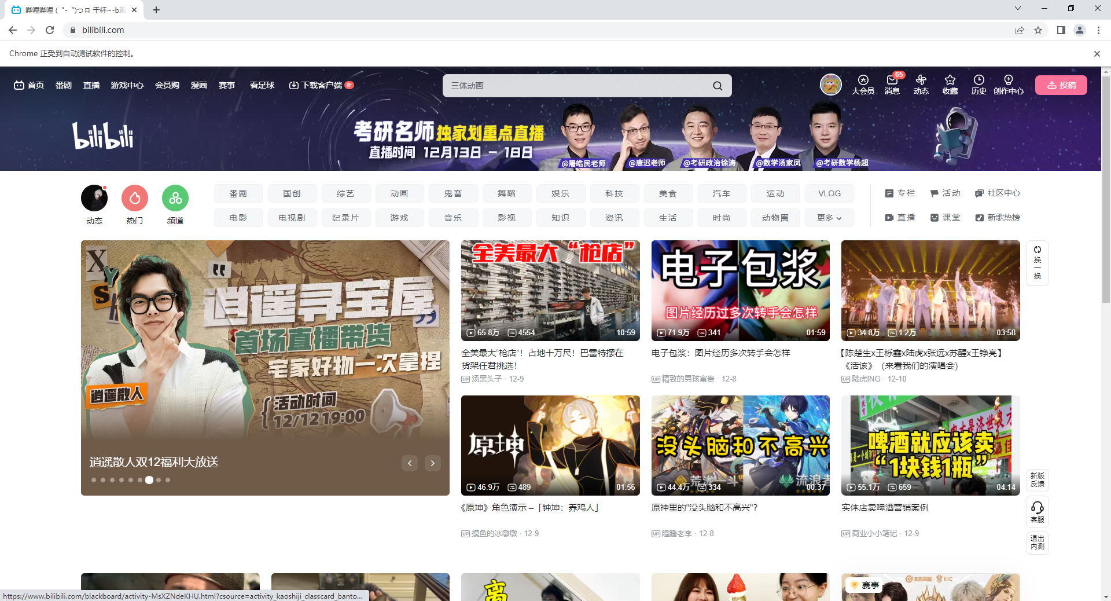Click the bilibili logo in the banner
The width and height of the screenshot is (1111, 601).
point(102,135)
